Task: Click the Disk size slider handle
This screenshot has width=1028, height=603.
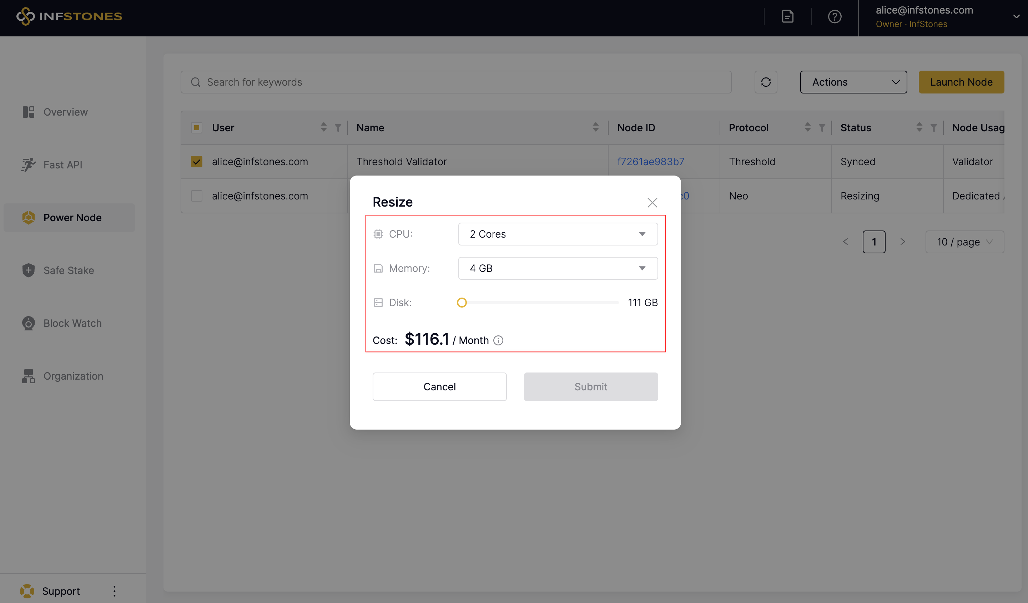Action: [x=462, y=303]
